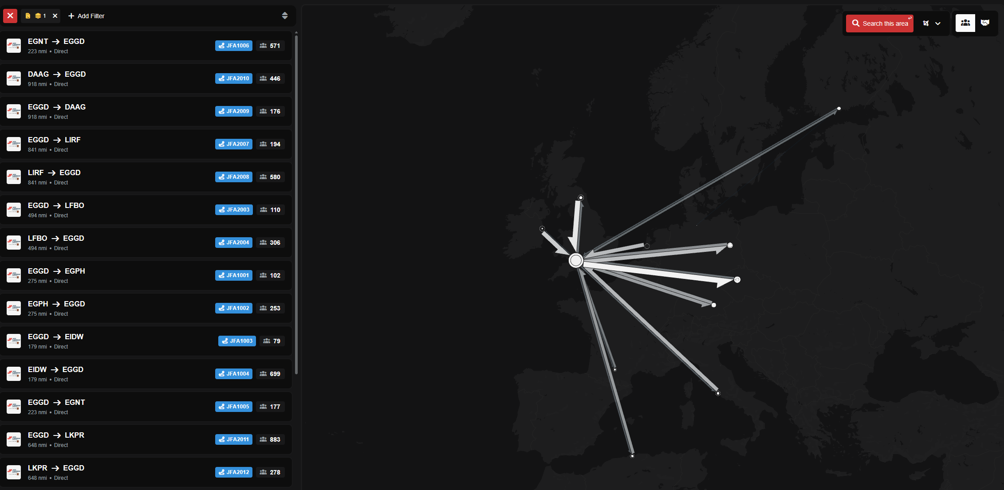1004x490 pixels.
Task: Toggle the yellow layers filter with count 1
Action: [40, 16]
